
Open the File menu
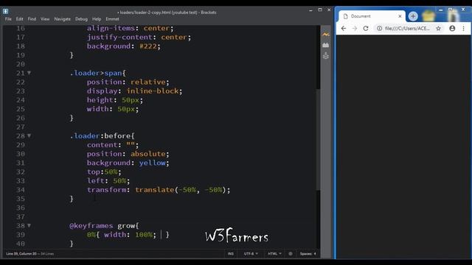(x=8, y=19)
